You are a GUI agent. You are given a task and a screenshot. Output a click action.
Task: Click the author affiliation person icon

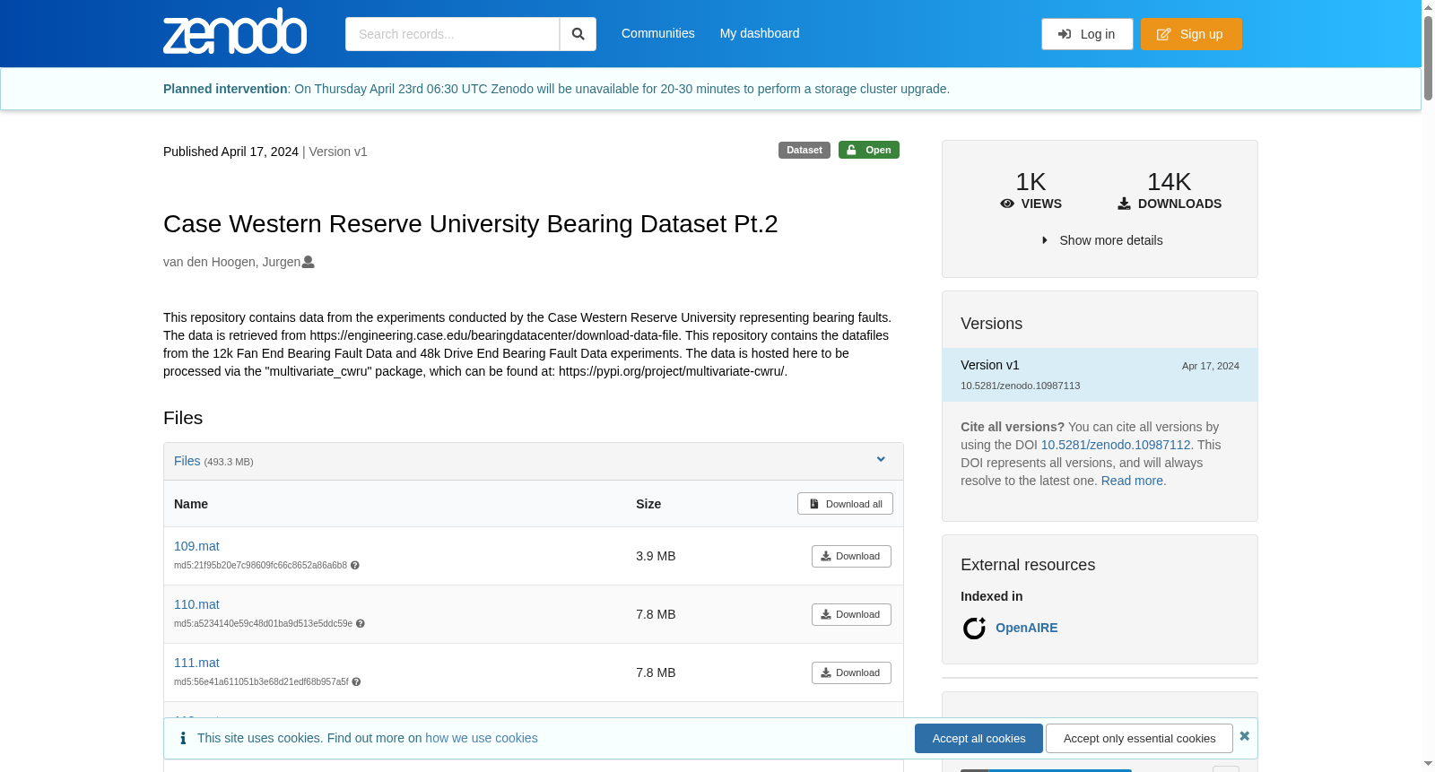(309, 262)
